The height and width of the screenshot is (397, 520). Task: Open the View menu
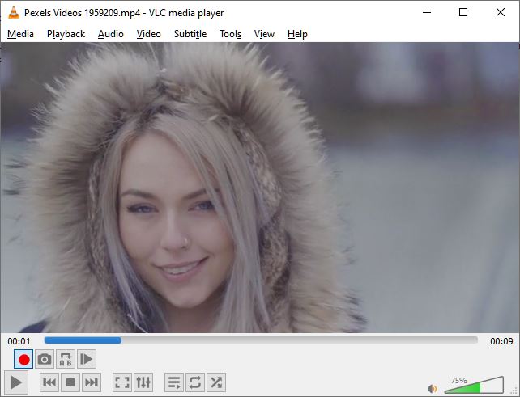coord(264,34)
